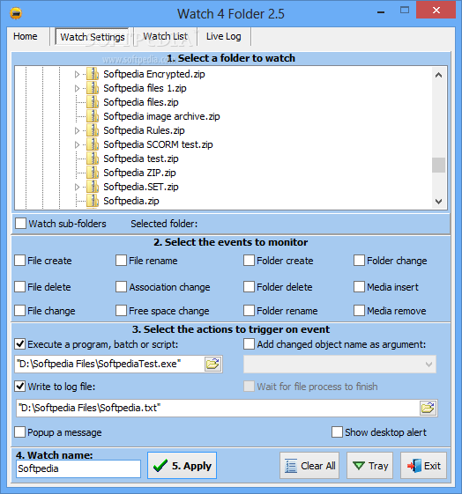Check Folder create event
This screenshot has width=462, height=494.
[x=250, y=261]
